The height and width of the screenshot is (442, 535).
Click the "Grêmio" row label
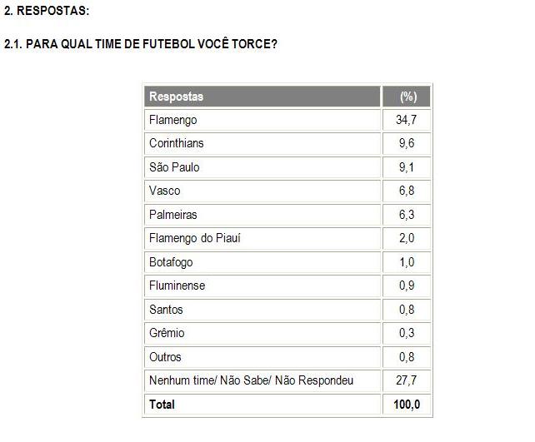(167, 333)
